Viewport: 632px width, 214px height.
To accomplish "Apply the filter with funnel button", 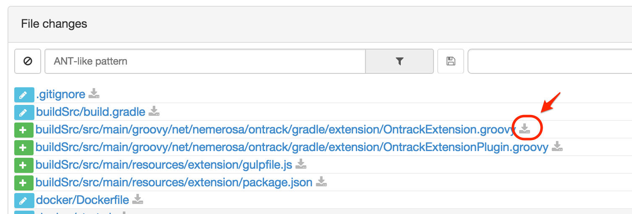I will [399, 61].
